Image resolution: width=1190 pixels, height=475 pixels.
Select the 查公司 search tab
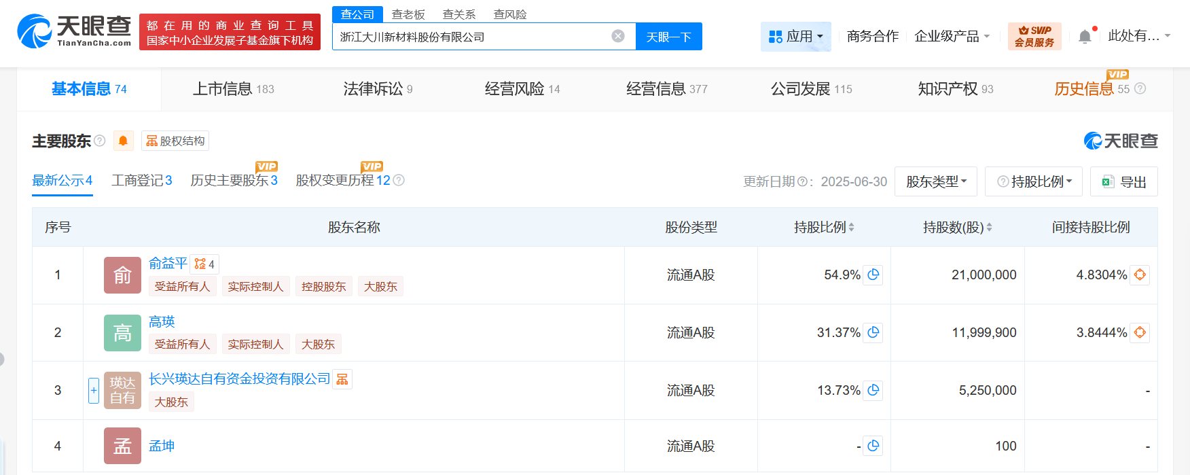point(357,14)
